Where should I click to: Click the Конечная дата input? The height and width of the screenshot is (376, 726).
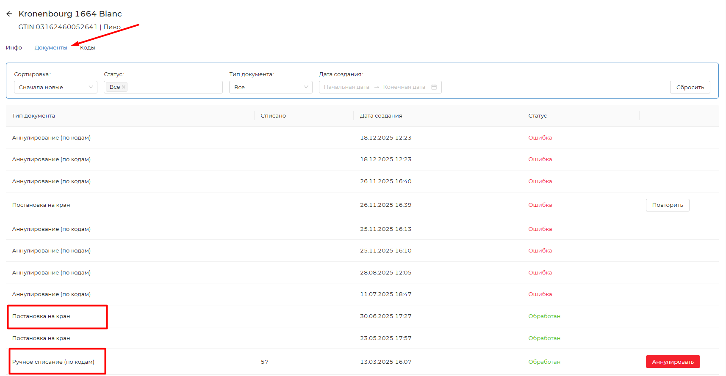[404, 87]
